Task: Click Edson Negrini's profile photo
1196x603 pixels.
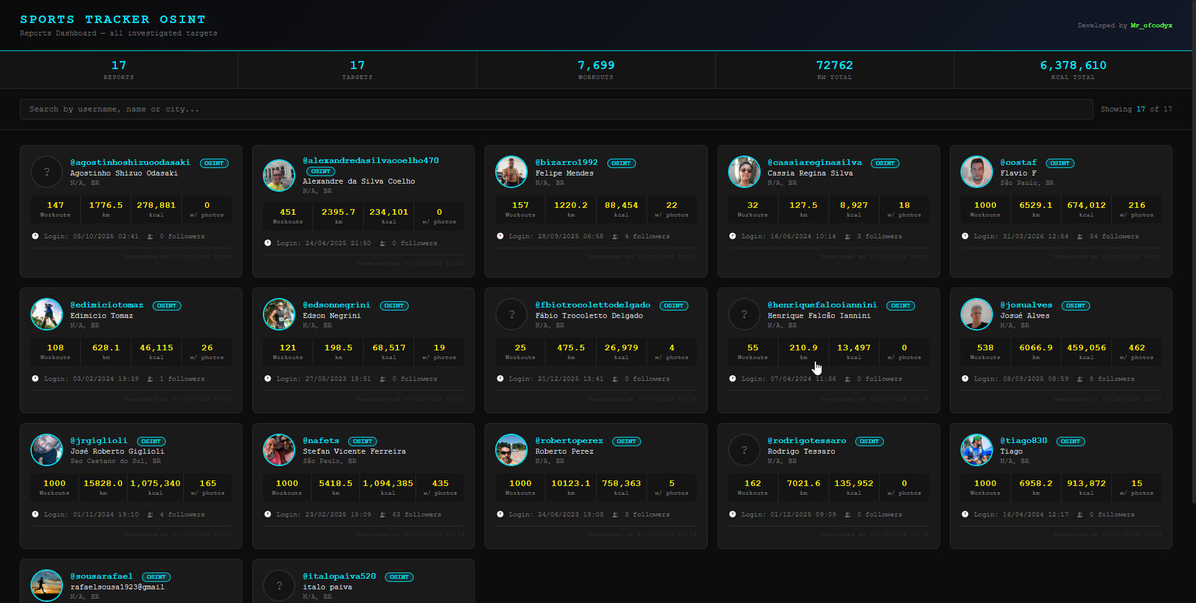Action: (279, 314)
